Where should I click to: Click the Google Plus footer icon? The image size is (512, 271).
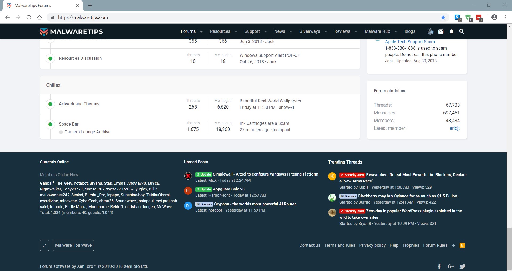[451, 266]
